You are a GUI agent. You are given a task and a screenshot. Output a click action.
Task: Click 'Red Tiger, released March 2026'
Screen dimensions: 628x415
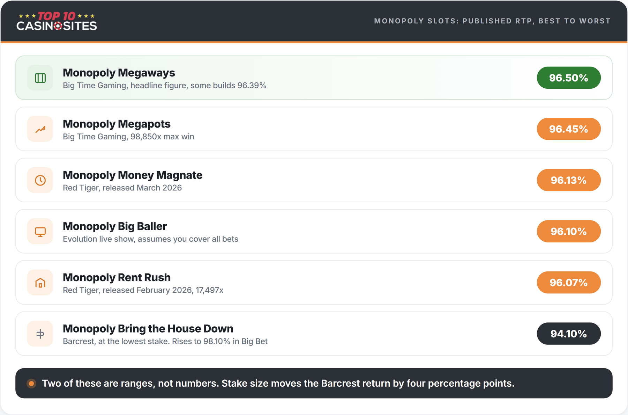point(122,188)
